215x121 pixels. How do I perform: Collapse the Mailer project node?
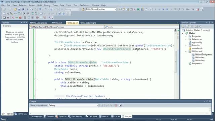[183, 33]
